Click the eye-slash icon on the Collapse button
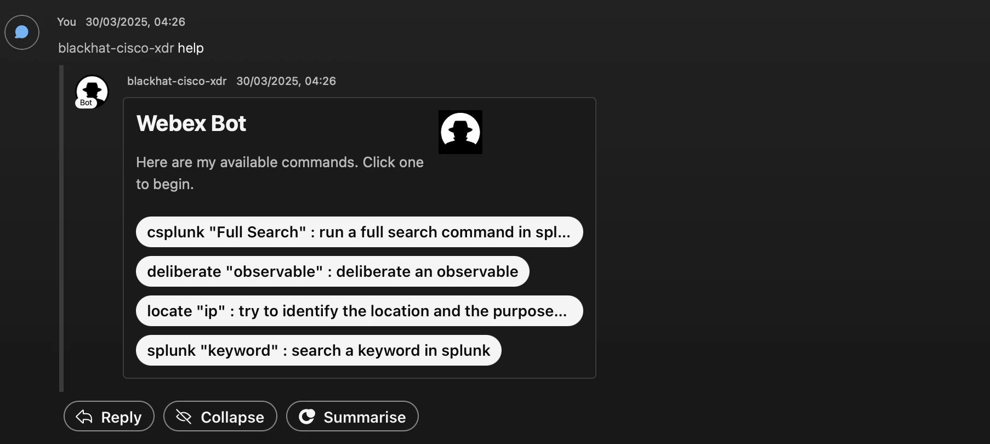This screenshot has width=990, height=444. pos(184,417)
